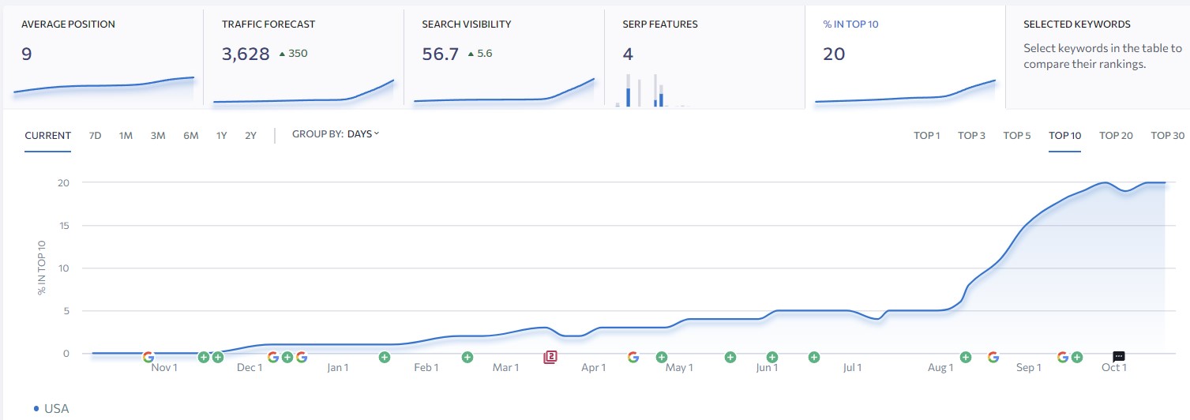Click the green plus marker near Feb 1
The width and height of the screenshot is (1190, 420).
(x=467, y=357)
